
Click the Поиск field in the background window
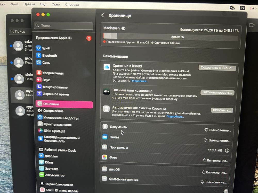tap(20, 31)
